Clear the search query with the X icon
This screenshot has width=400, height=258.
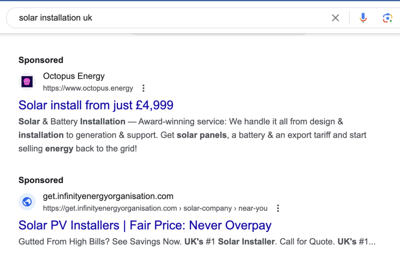(335, 18)
